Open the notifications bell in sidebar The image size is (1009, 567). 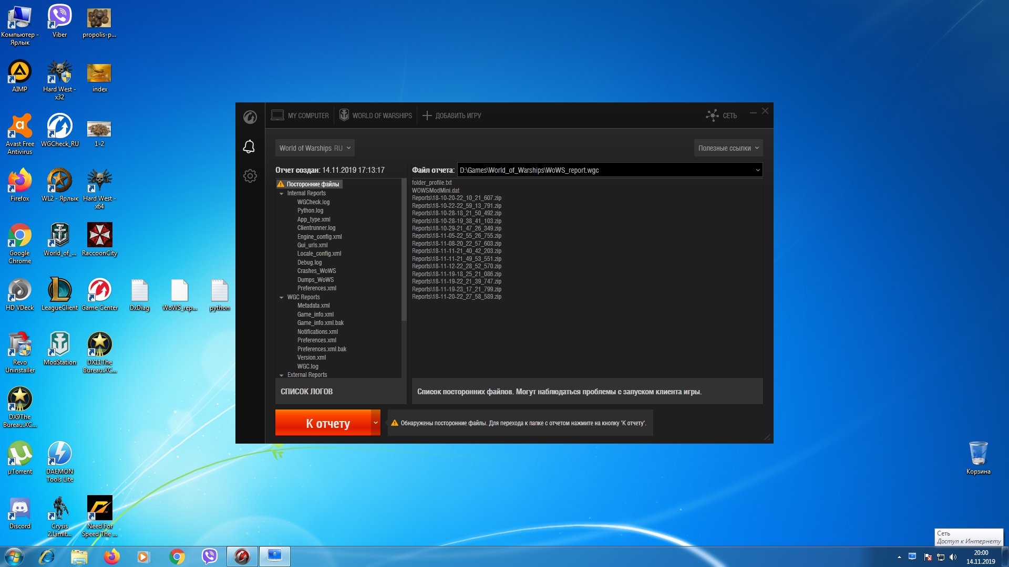(x=249, y=146)
